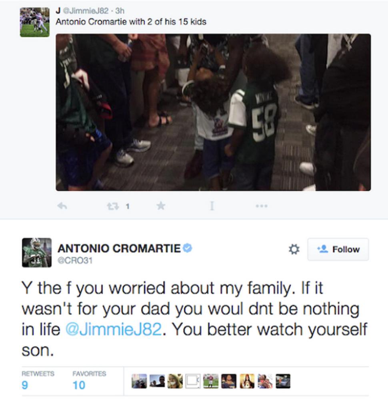Screen dimensions: 388x404
Task: Favorite the tweet with the star icon
Action: (x=160, y=206)
